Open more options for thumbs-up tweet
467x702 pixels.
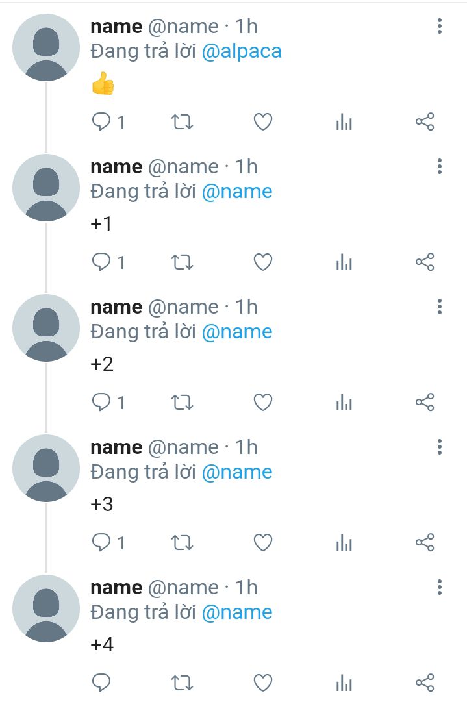click(440, 27)
